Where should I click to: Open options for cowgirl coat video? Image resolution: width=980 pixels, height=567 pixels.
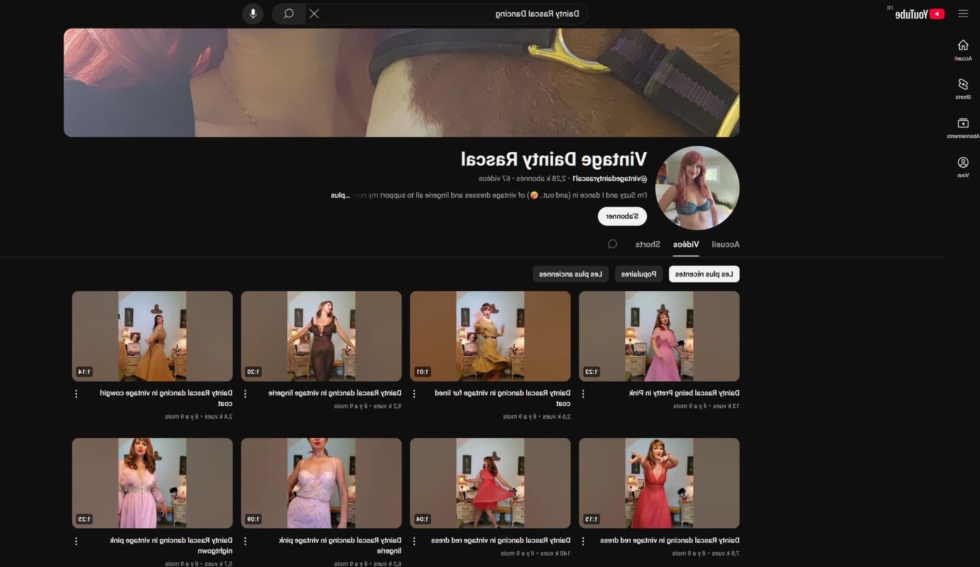click(x=76, y=394)
